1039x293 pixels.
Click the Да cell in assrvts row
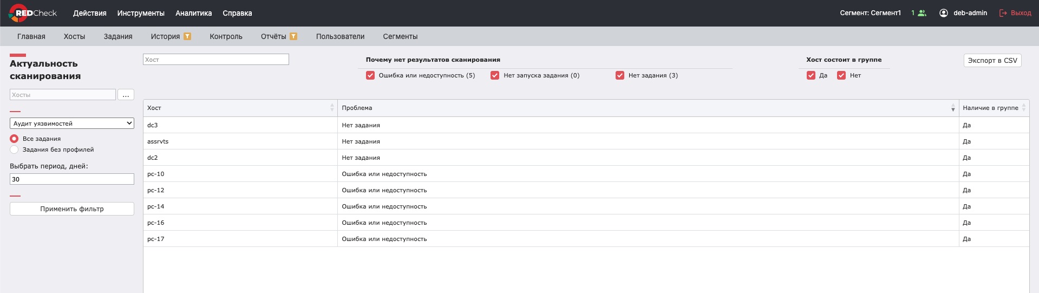click(994, 141)
